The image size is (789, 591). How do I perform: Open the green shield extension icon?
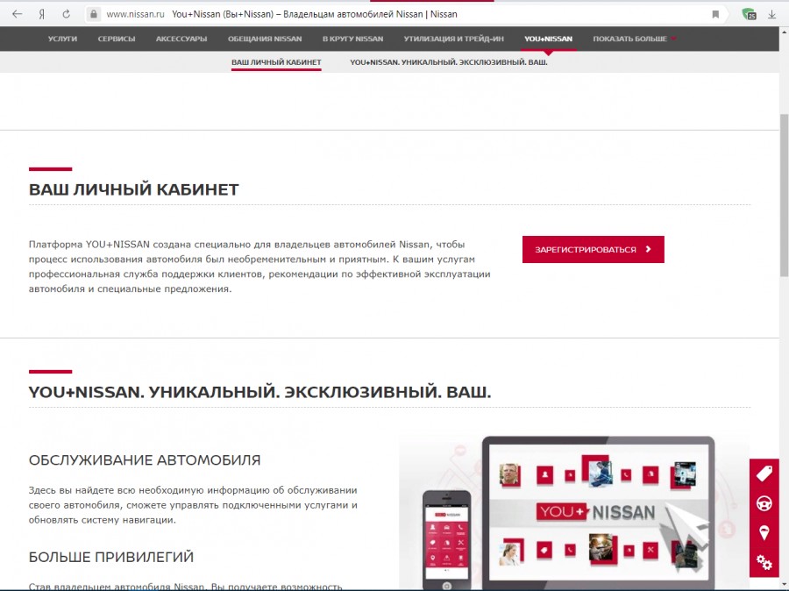pyautogui.click(x=750, y=15)
